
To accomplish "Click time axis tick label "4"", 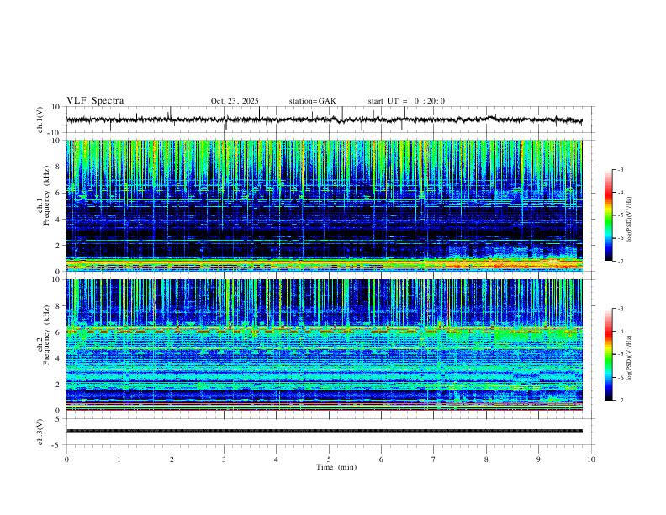I will (x=276, y=459).
